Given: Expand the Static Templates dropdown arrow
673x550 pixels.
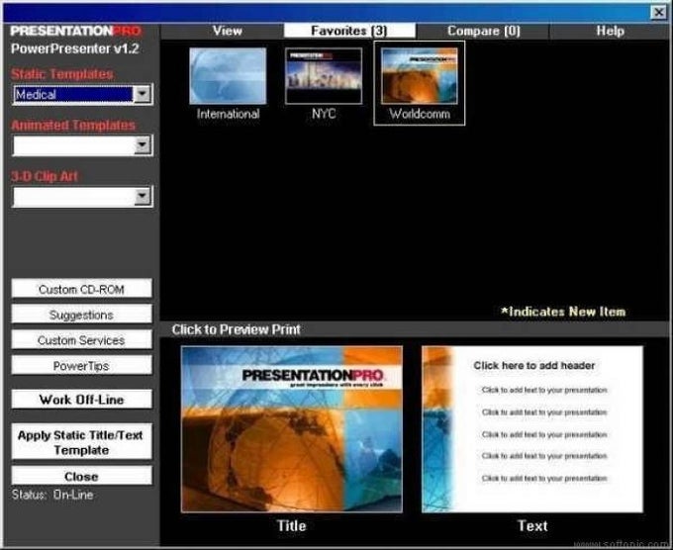Looking at the screenshot, I should coord(143,94).
